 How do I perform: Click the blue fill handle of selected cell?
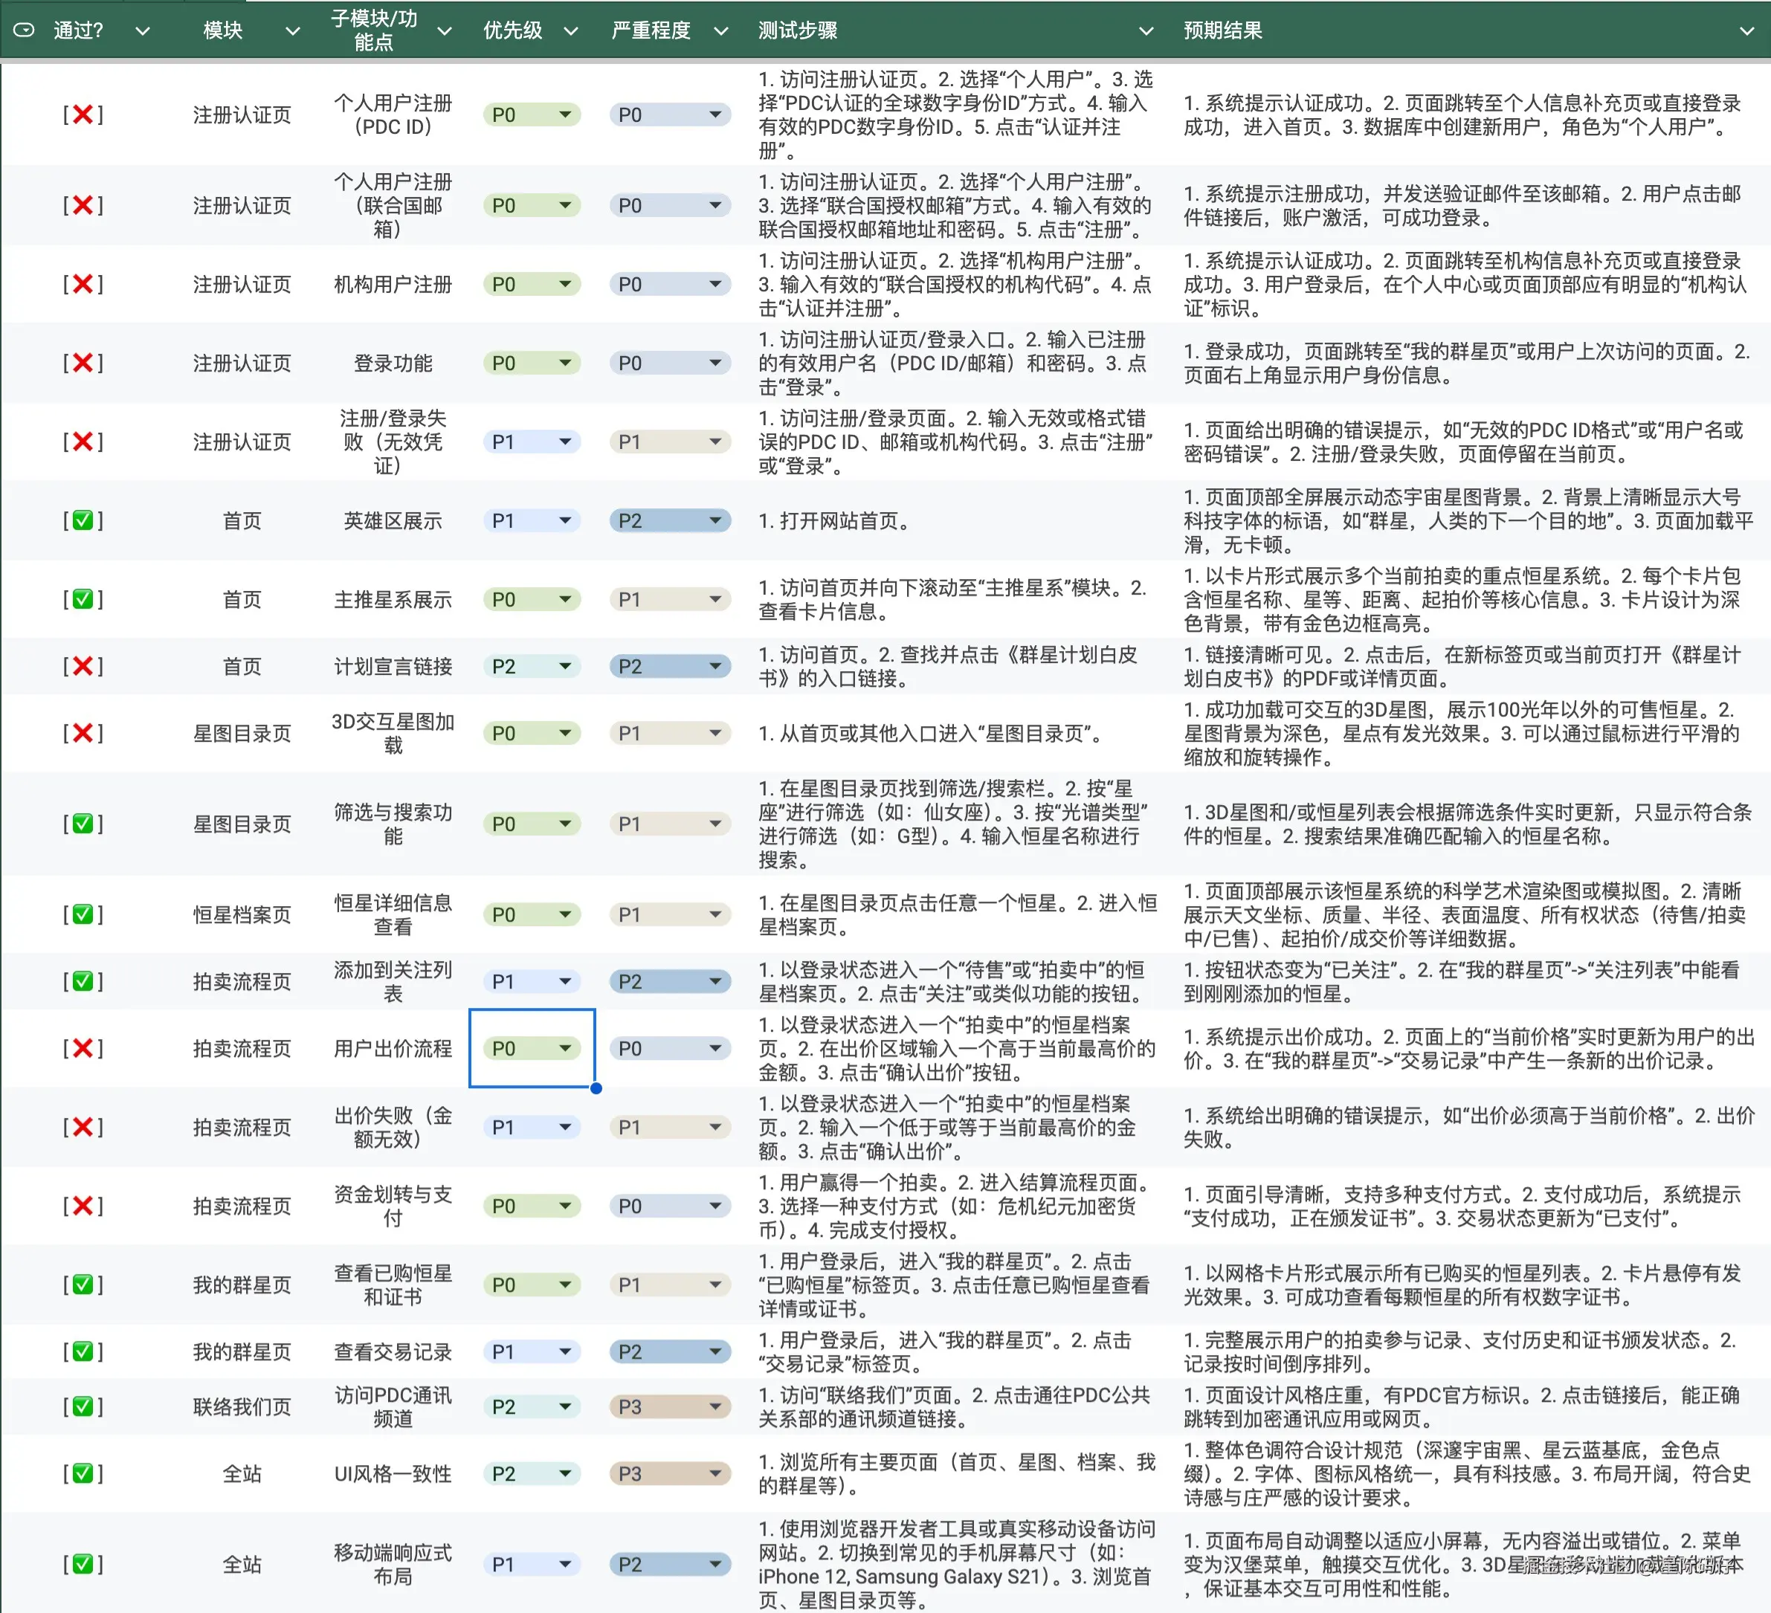596,1088
